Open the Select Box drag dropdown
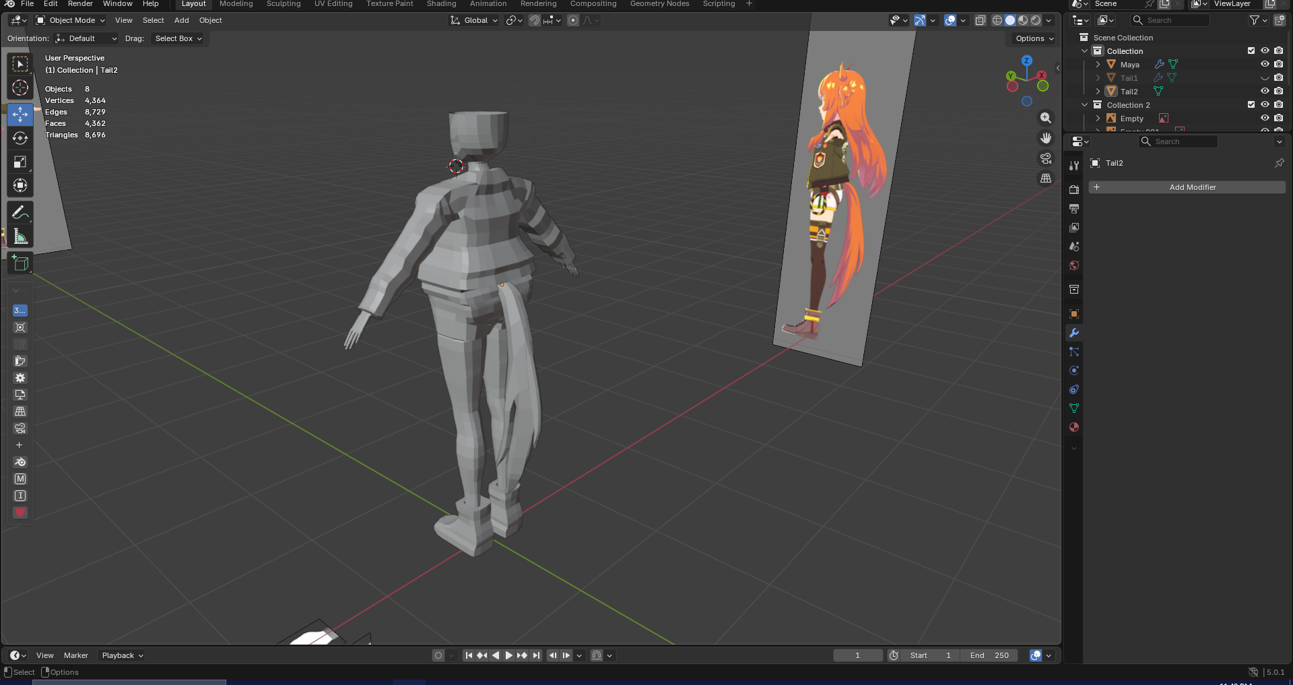This screenshot has width=1293, height=685. [x=178, y=38]
